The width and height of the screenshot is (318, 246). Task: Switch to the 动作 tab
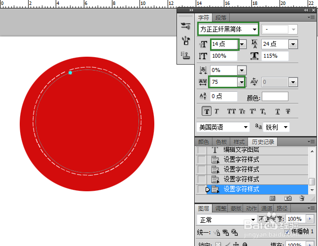pyautogui.click(x=251, y=208)
